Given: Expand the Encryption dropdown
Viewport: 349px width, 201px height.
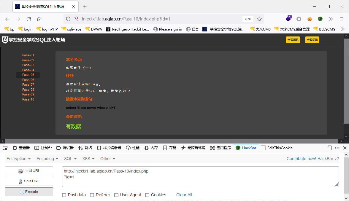Looking at the screenshot, I should point(18,159).
